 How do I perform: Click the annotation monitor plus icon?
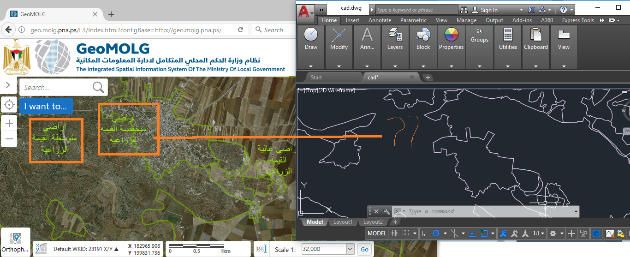tap(571, 233)
